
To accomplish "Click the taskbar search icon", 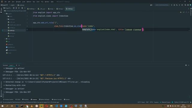I will [x=7, y=106].
